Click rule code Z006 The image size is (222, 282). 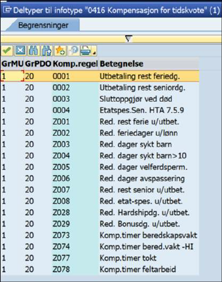click(x=61, y=179)
